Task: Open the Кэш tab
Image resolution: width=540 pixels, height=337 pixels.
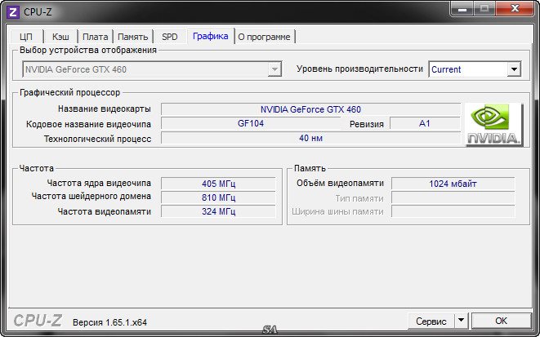Action: (x=60, y=37)
